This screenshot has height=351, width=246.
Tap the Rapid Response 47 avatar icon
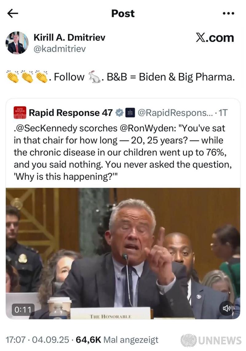[20, 112]
